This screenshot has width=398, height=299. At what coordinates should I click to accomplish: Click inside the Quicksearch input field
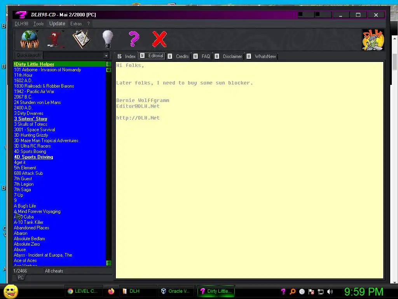tap(73, 55)
